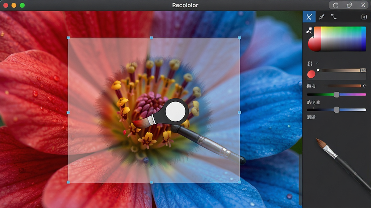This screenshot has height=208, width=371.
Task: Click the white dot handle on tan gradient
Action: pyautogui.click(x=318, y=70)
